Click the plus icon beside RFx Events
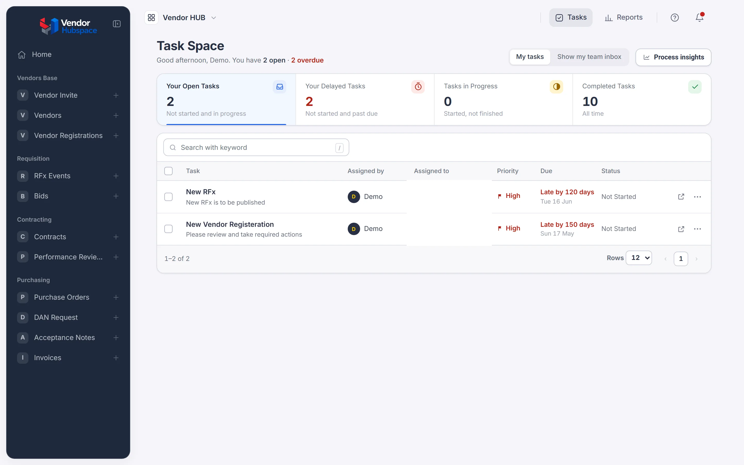744x465 pixels. (x=116, y=176)
